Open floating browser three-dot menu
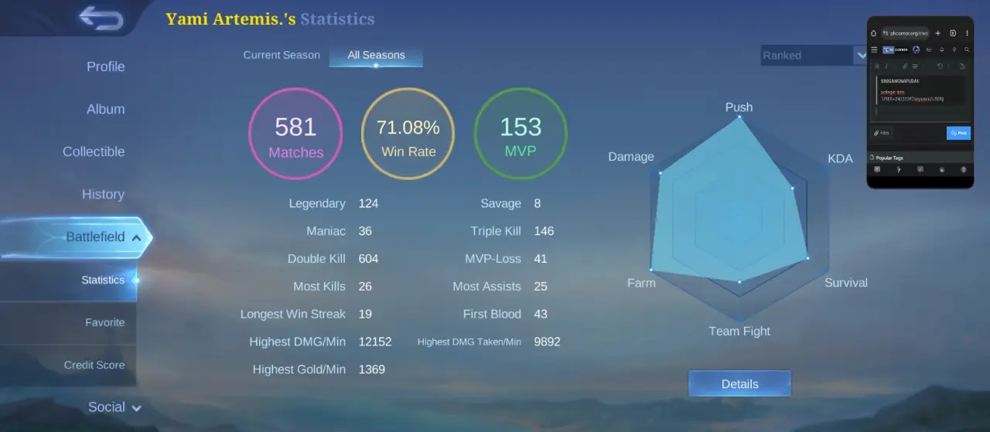The image size is (990, 432). [967, 33]
